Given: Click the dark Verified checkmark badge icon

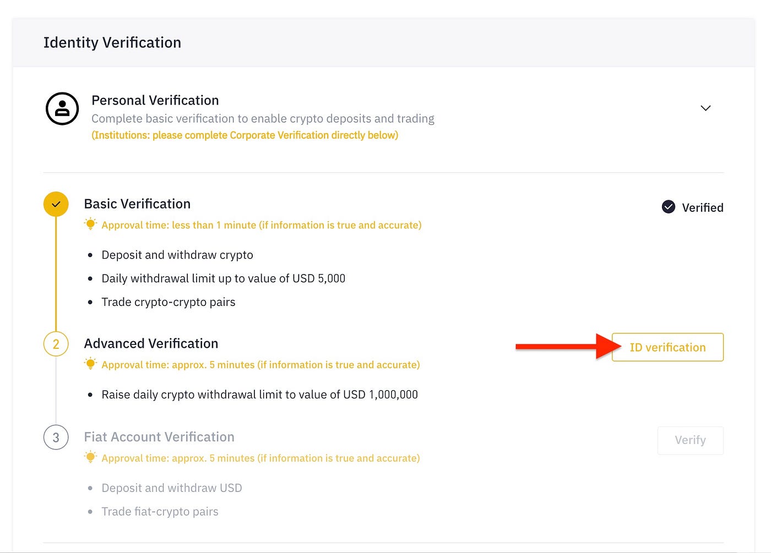Looking at the screenshot, I should click(x=669, y=207).
